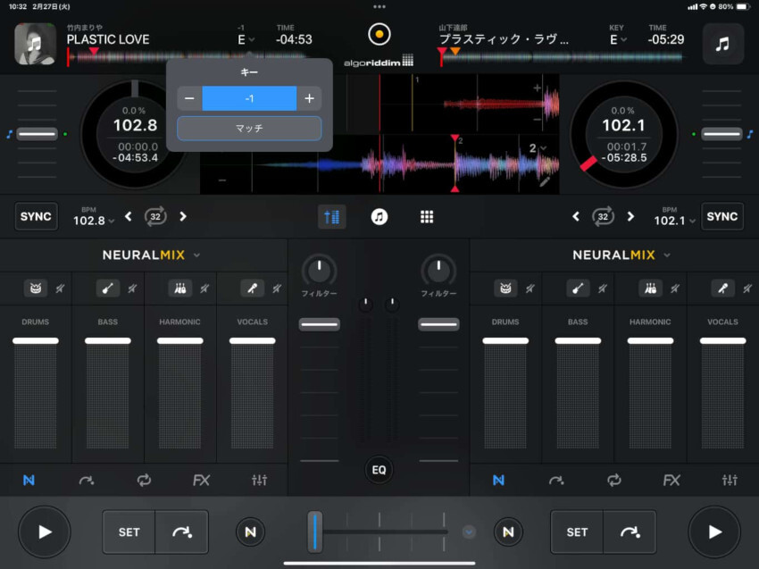Click the crossfader handle
The image size is (759, 569).
point(315,531)
